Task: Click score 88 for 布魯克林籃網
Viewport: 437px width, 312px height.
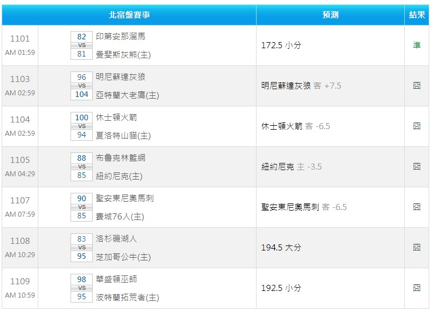Action: point(82,158)
